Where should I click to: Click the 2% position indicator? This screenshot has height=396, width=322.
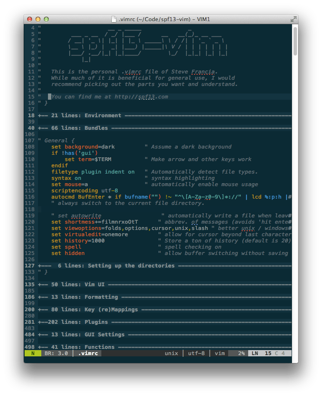[241, 353]
